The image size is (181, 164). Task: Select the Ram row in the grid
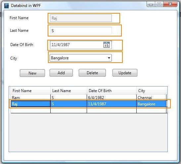coord(89,97)
